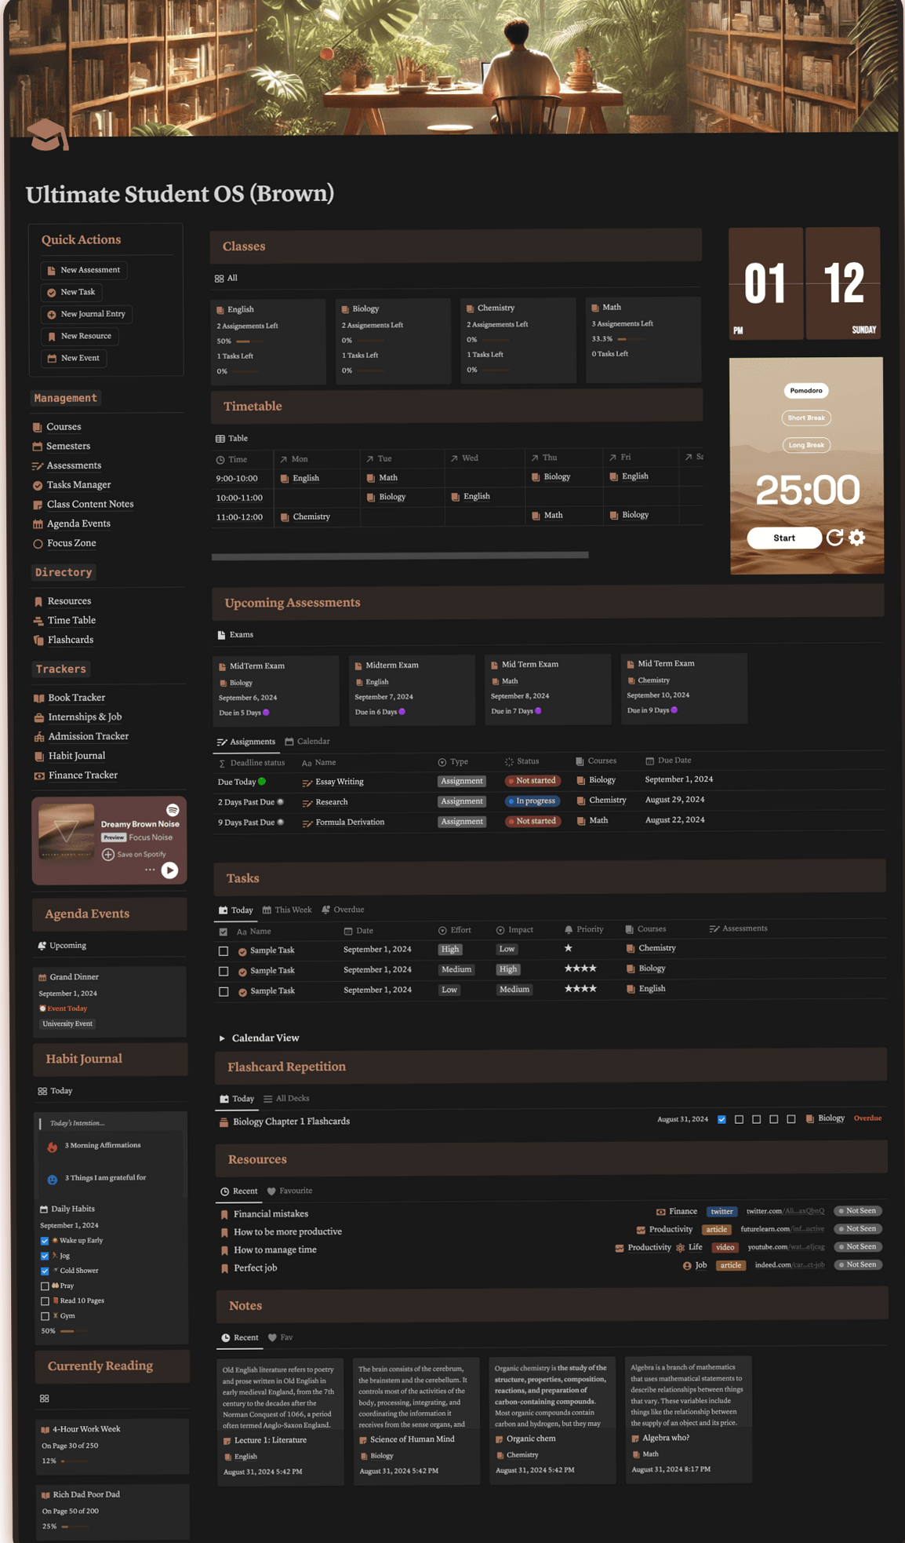Expand the Calendar View toggle
The image size is (905, 1543).
[x=222, y=1038]
